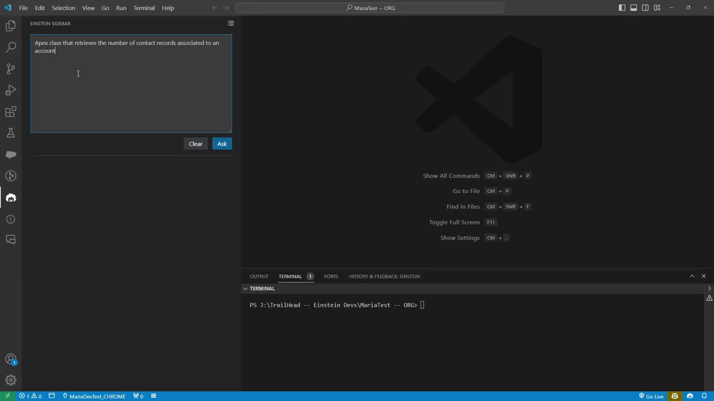Switch to the PORTS tab
This screenshot has height=401, width=714.
tap(331, 276)
